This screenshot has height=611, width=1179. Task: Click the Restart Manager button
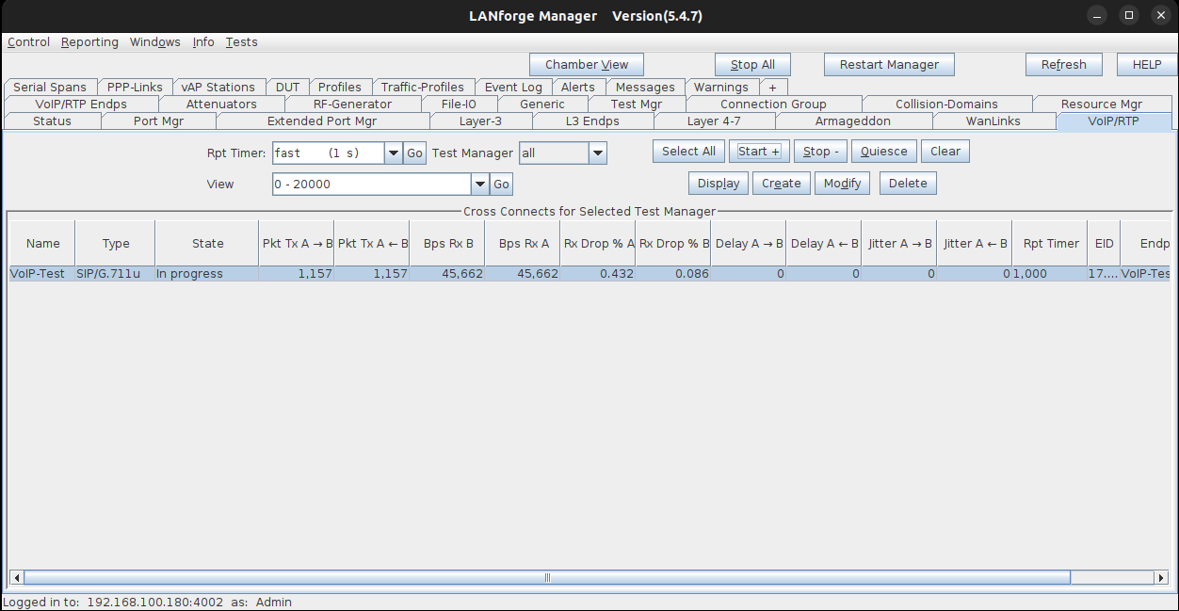889,65
